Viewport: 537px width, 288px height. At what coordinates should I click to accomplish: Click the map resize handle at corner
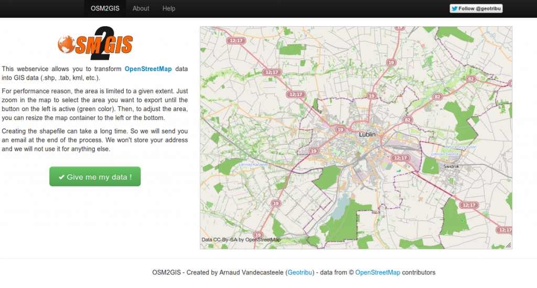point(509,245)
